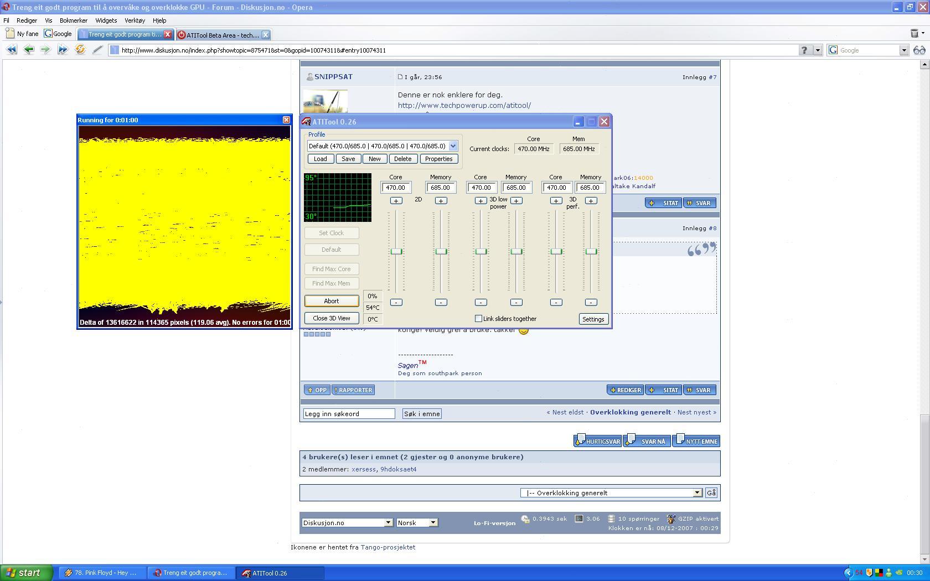This screenshot has width=930, height=581.
Task: Click the 3D low power Memory slider handle
Action: tap(516, 251)
